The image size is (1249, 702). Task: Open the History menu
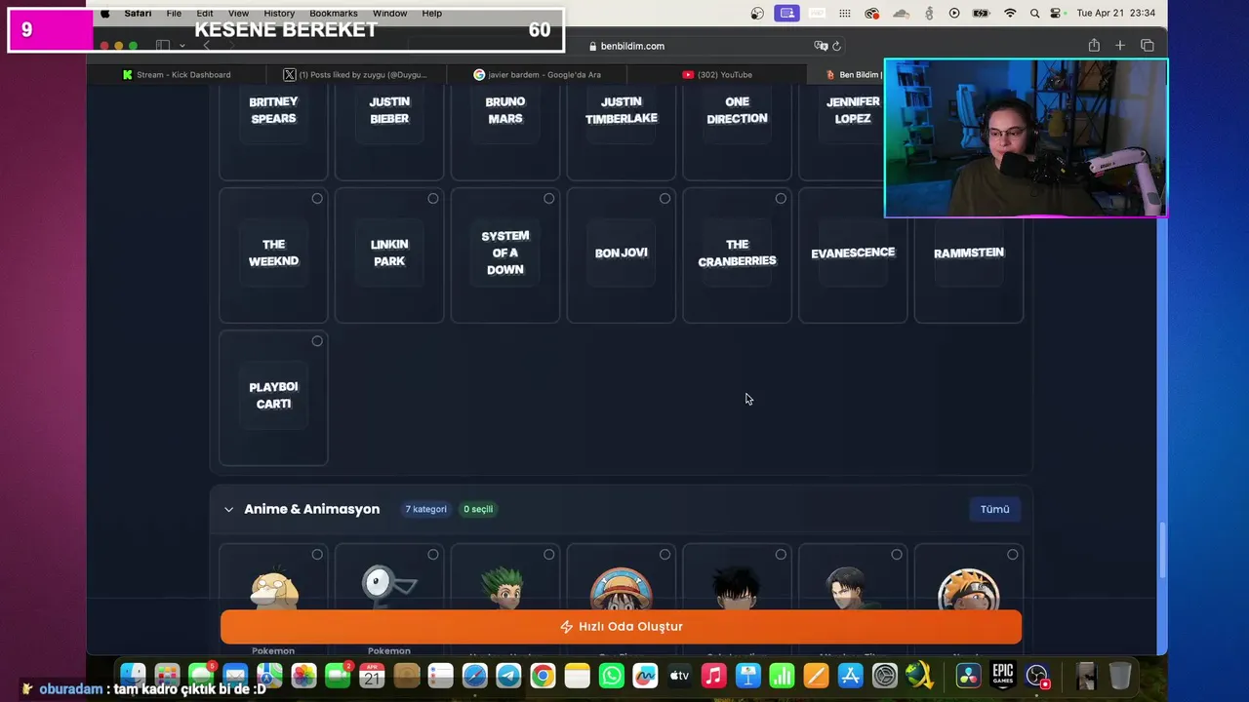coord(279,13)
